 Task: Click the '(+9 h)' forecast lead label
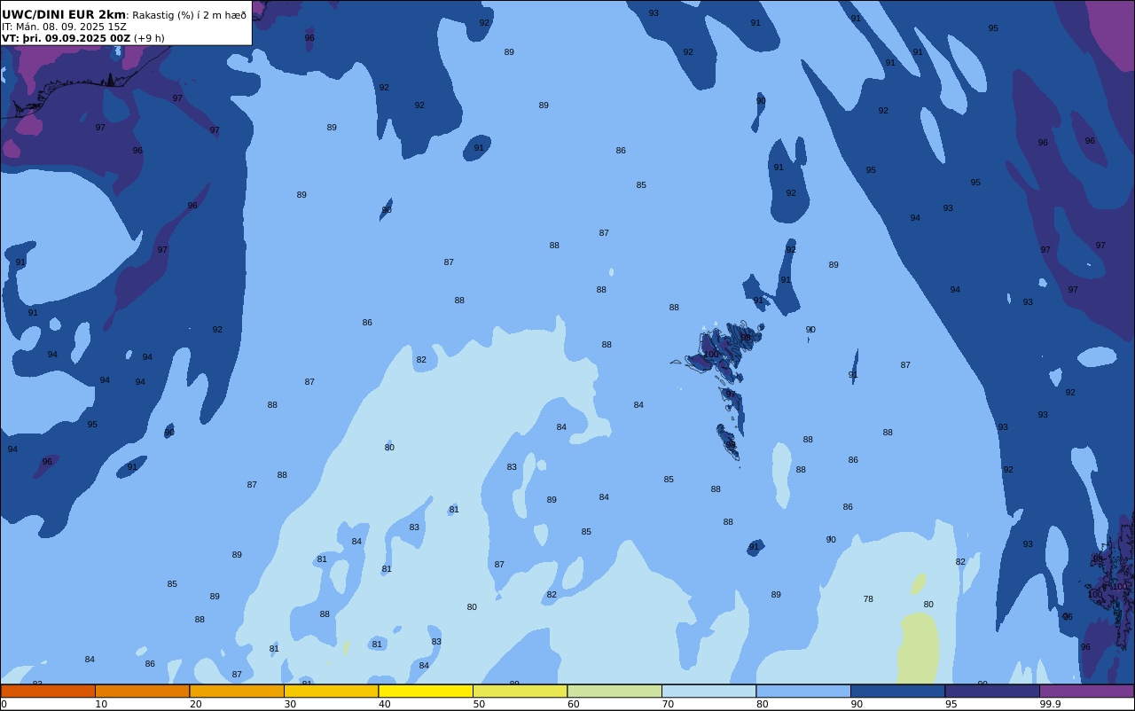[x=149, y=38]
